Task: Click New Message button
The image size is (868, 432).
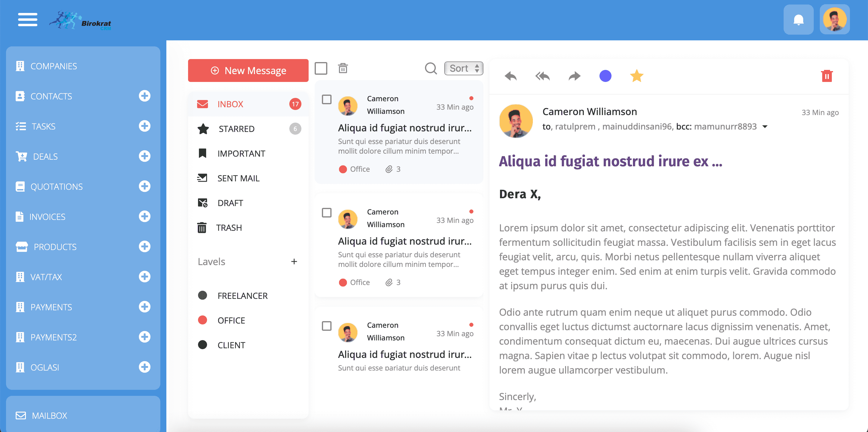Action: [x=248, y=70]
